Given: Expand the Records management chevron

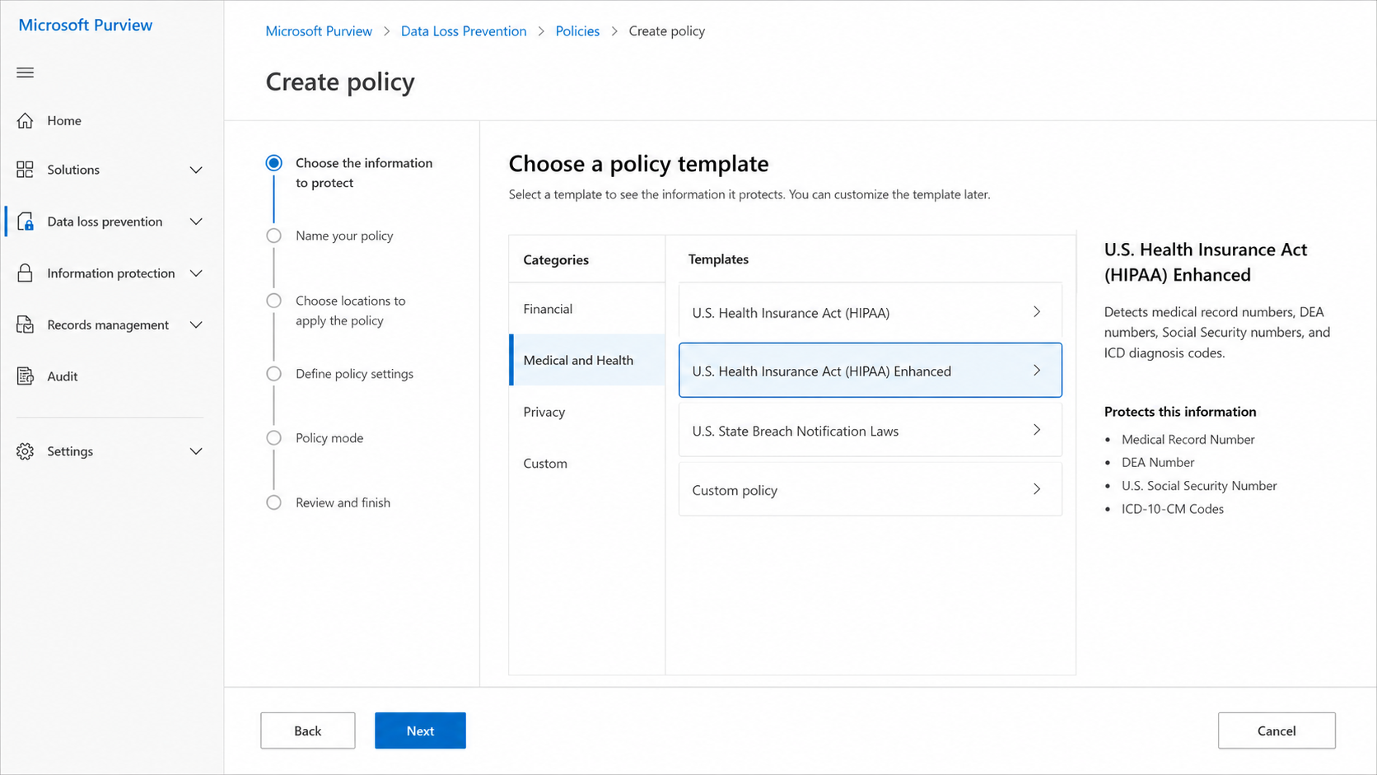Looking at the screenshot, I should pyautogui.click(x=196, y=324).
